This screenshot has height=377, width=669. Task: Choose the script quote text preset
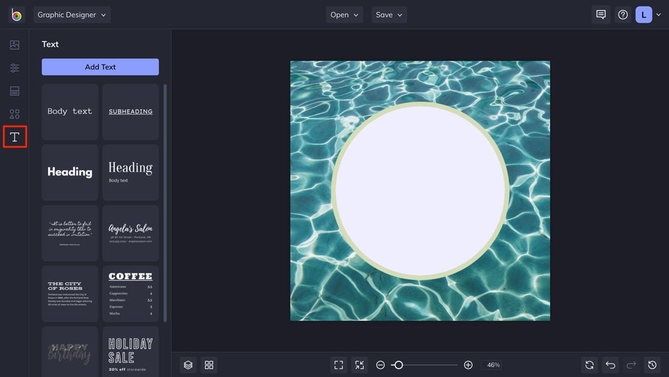(x=70, y=233)
